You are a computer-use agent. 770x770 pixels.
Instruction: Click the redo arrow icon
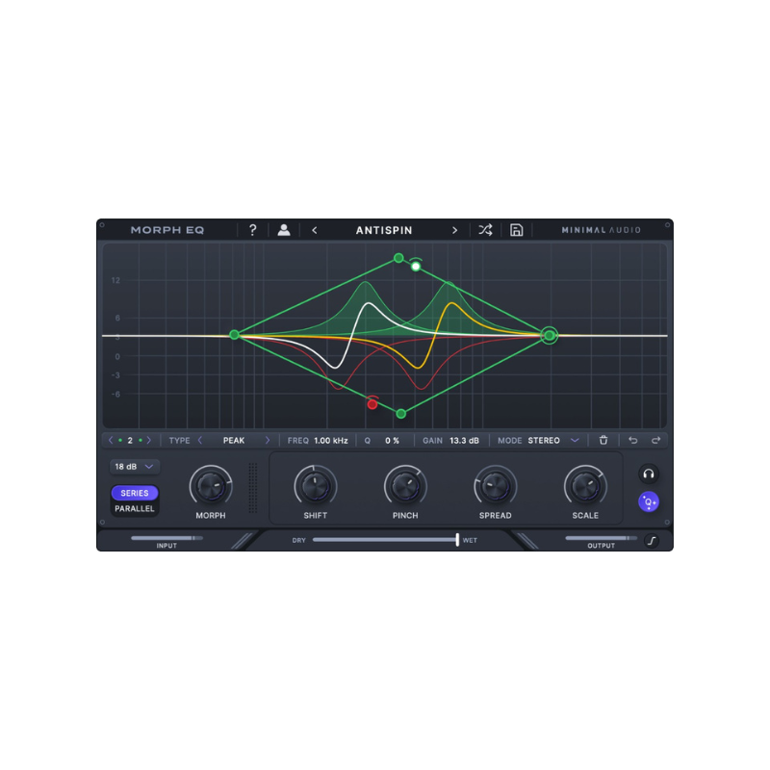point(653,440)
